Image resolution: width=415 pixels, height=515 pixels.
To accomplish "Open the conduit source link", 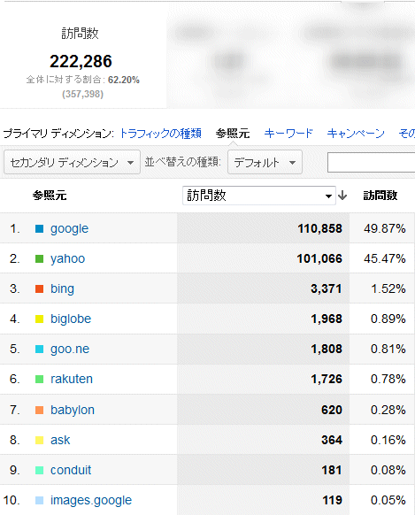I will tap(71, 470).
